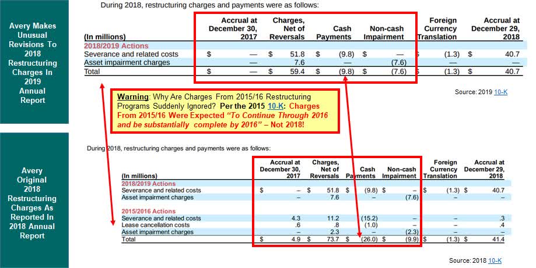Click the Total row label in the revised 2019 table

(x=92, y=72)
